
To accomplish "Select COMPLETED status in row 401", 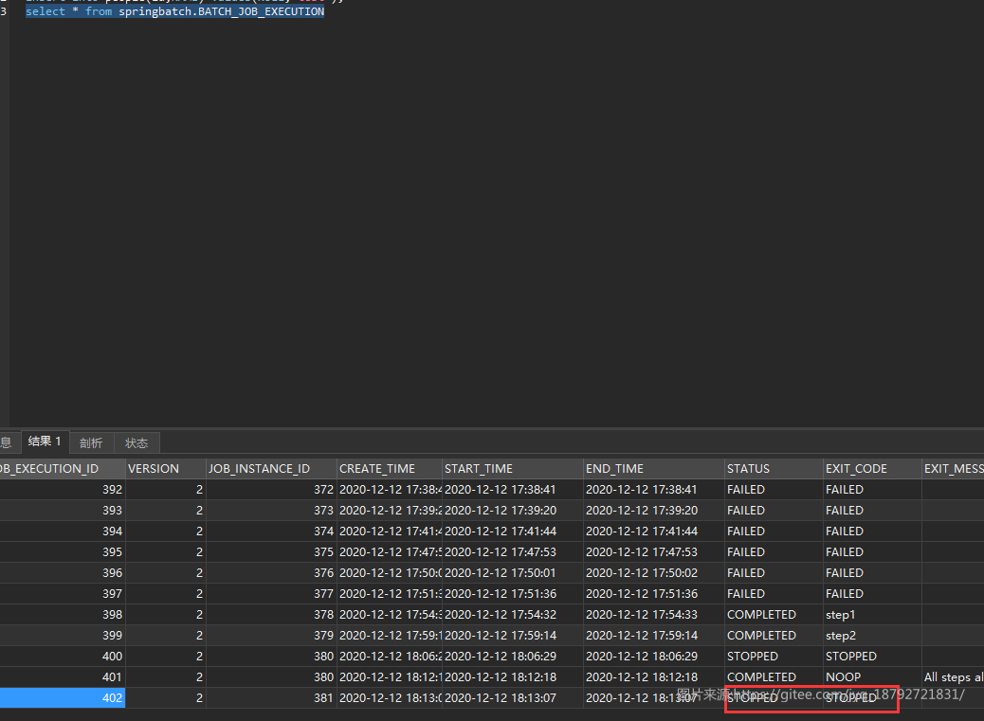I will 774,677.
